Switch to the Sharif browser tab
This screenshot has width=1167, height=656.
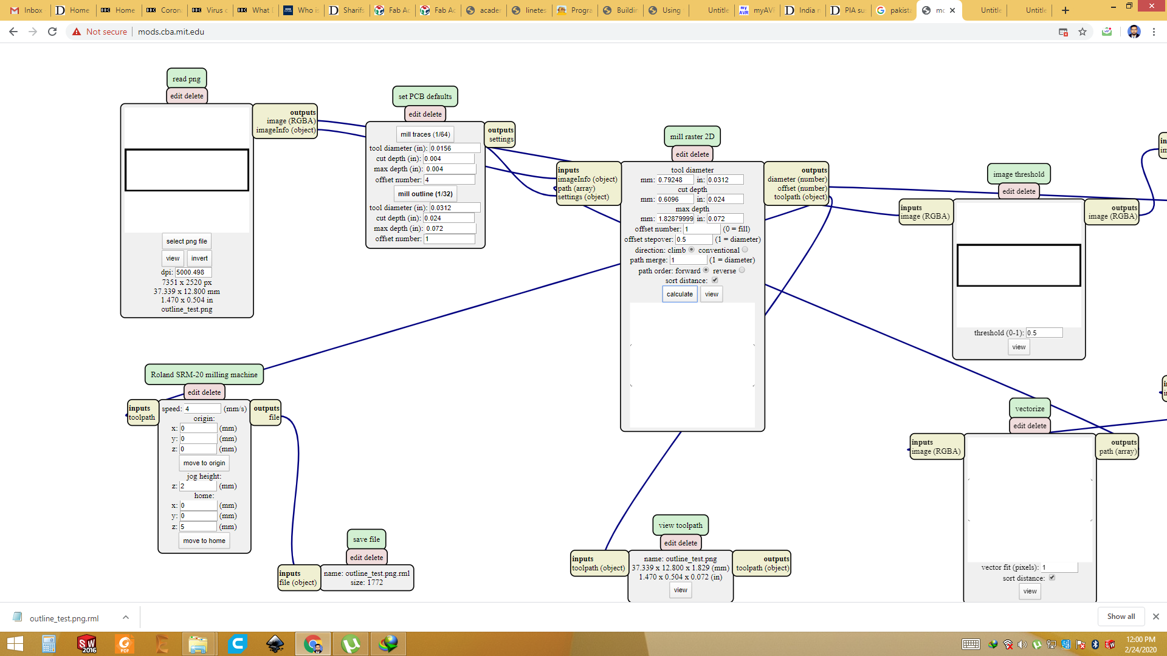pyautogui.click(x=346, y=10)
